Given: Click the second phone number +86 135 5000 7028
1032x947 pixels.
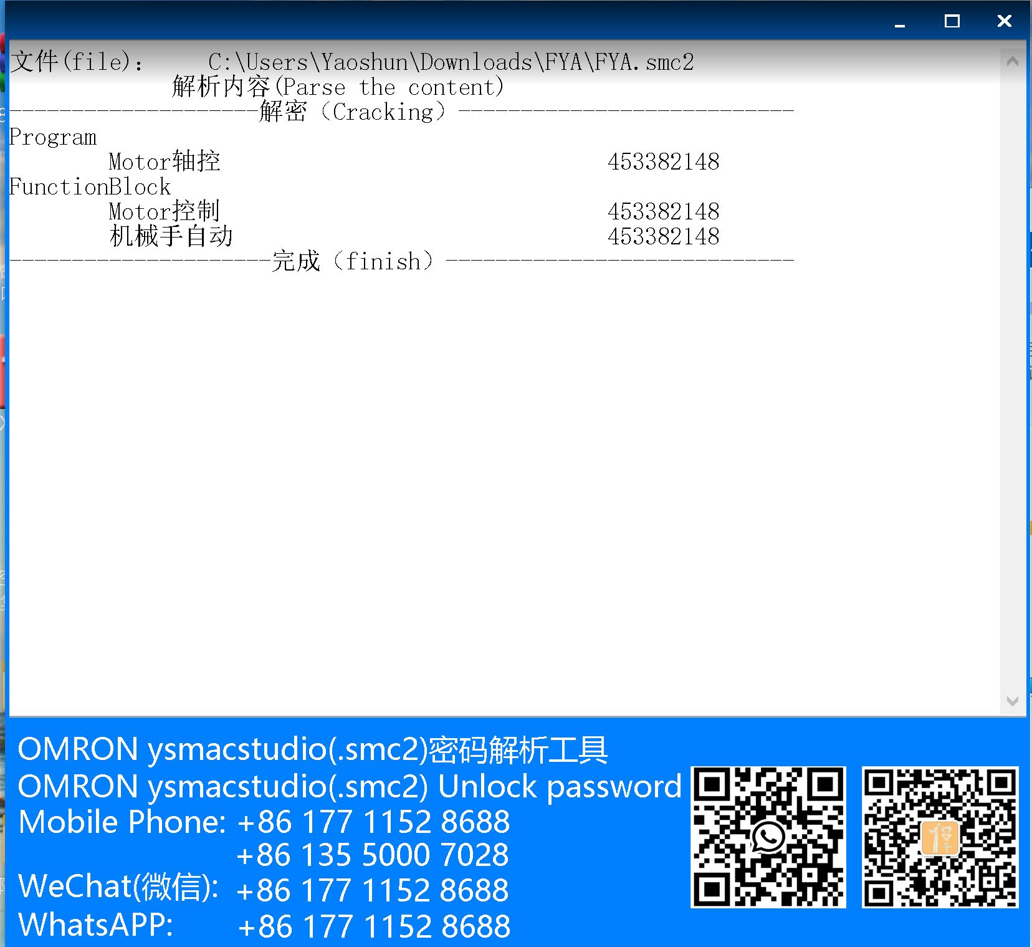Looking at the screenshot, I should pyautogui.click(x=373, y=855).
